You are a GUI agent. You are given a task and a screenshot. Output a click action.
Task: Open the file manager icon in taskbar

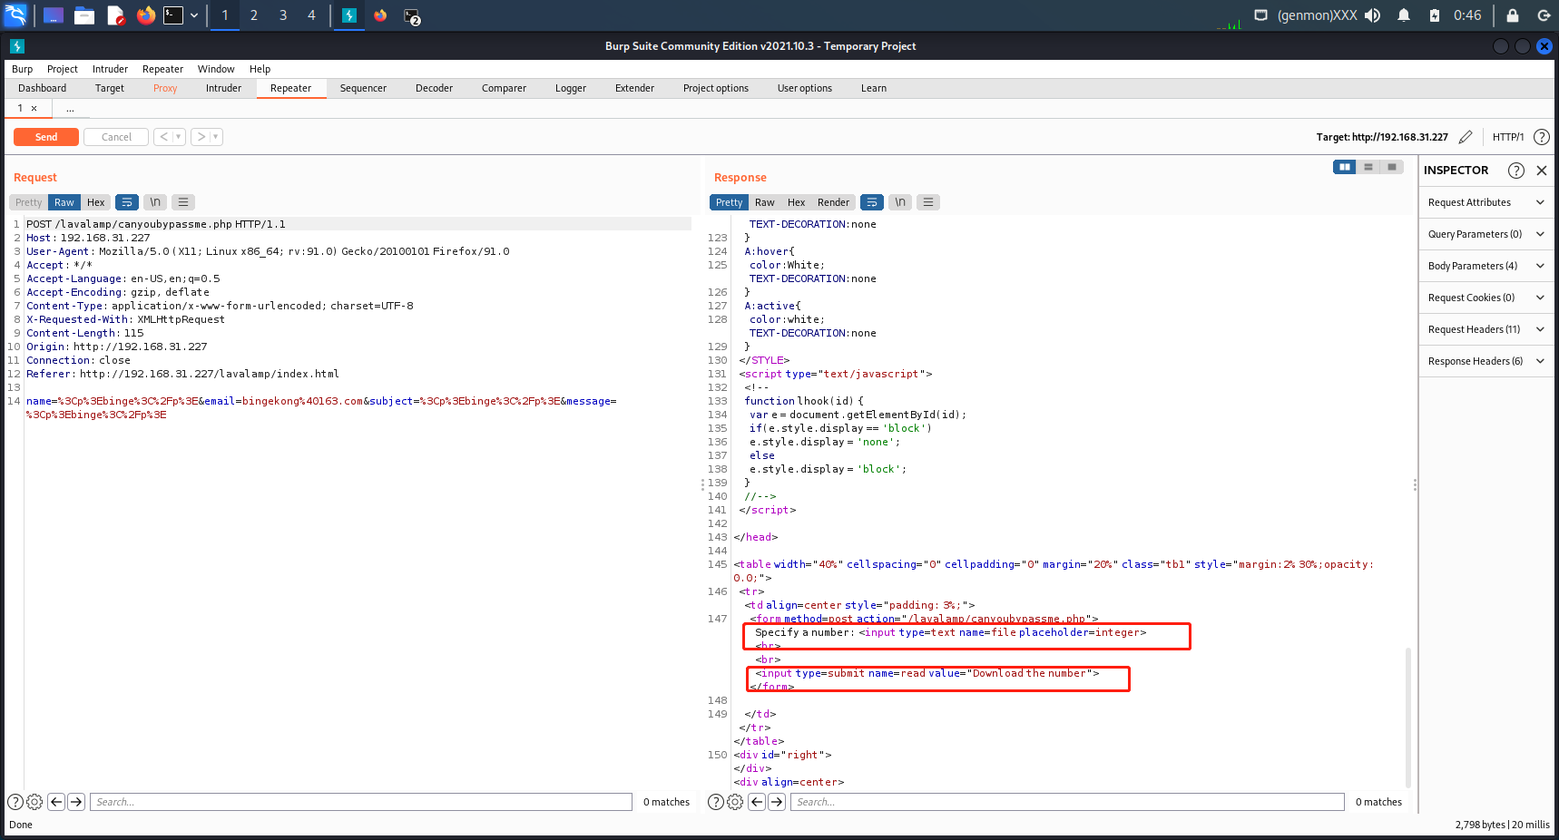point(84,15)
